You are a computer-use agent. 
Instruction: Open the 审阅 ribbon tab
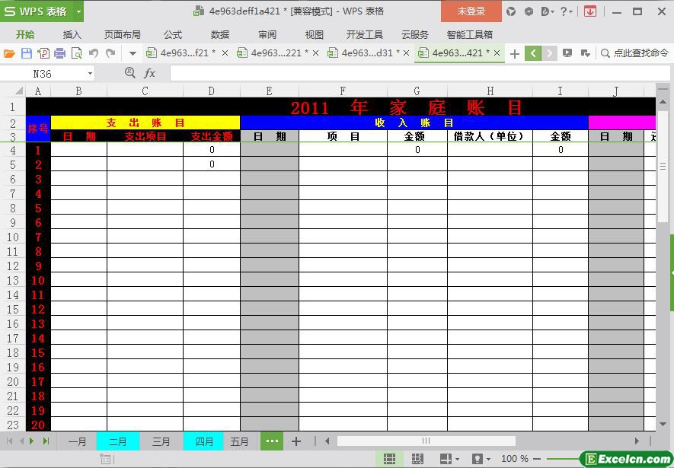click(x=267, y=35)
